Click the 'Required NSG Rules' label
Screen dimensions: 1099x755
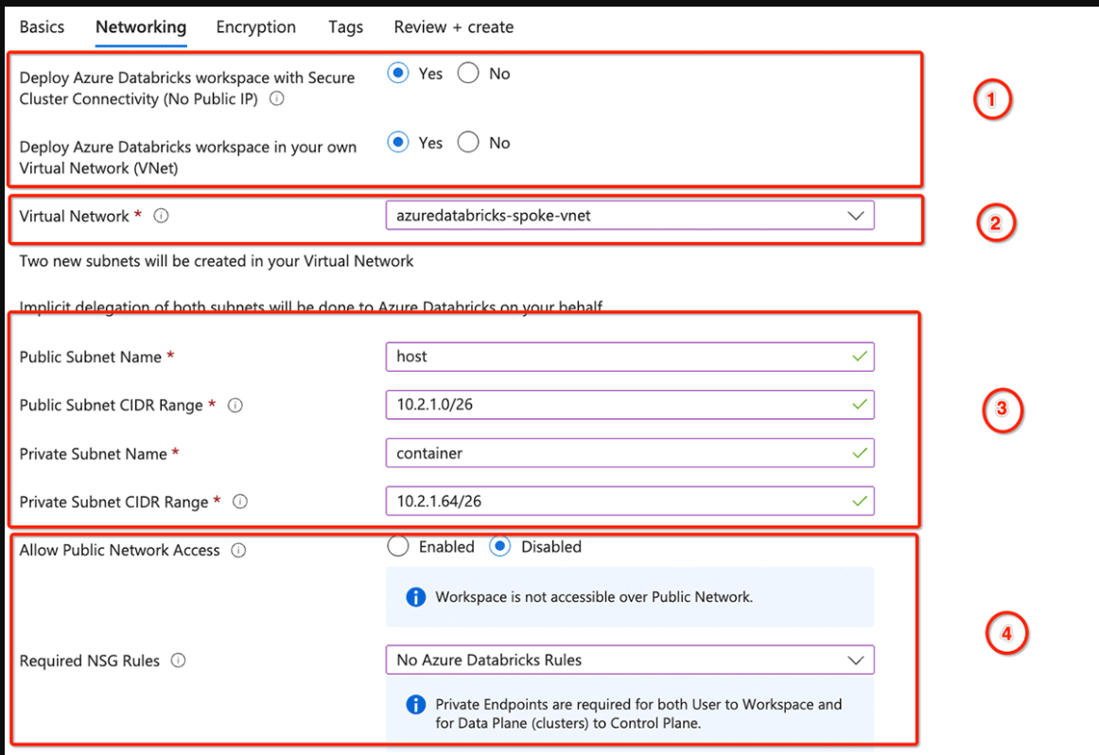point(90,661)
